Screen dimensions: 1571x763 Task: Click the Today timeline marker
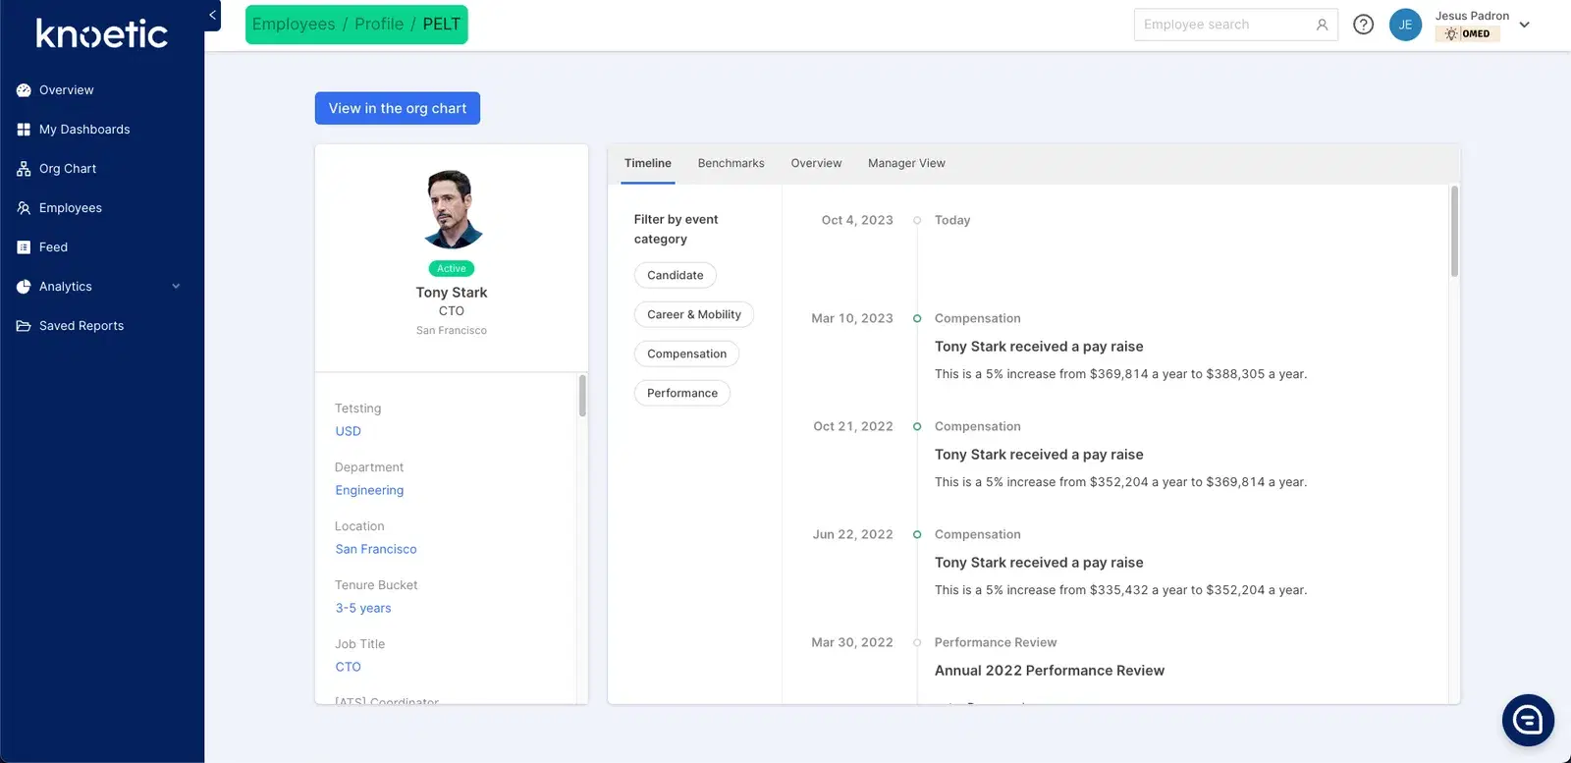(x=917, y=220)
